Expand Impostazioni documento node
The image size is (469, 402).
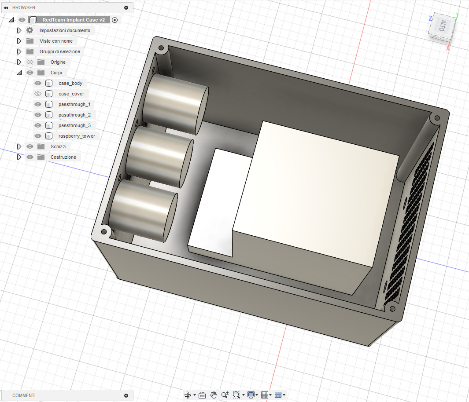[x=19, y=30]
